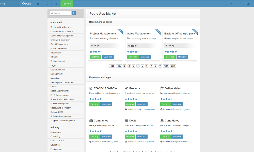The image size is (254, 152).
Task: Get the Project Management pack
Action: point(96,57)
